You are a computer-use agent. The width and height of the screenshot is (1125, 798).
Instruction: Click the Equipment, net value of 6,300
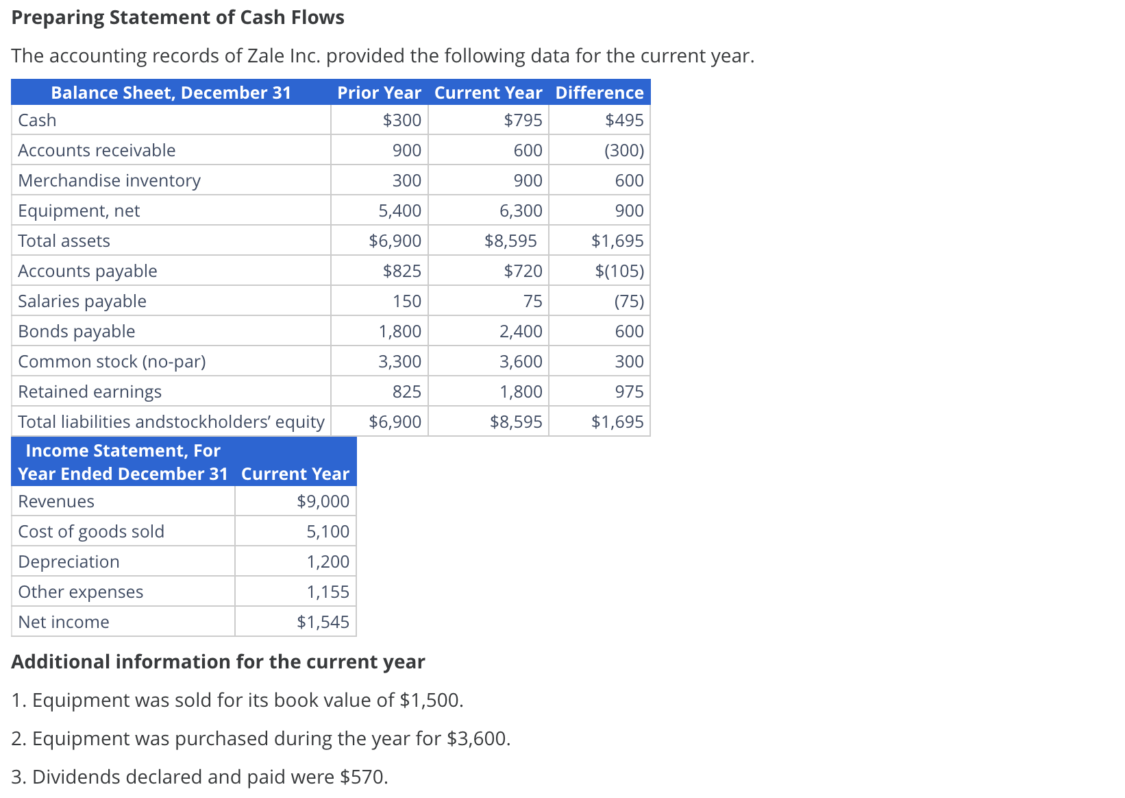pos(523,210)
